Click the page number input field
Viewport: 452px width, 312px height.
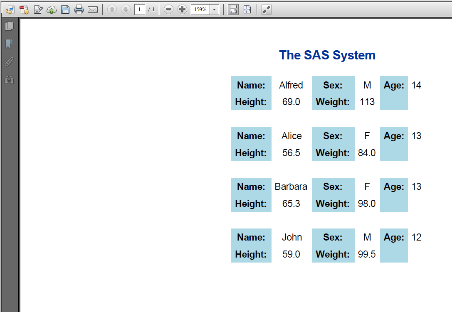click(x=140, y=9)
